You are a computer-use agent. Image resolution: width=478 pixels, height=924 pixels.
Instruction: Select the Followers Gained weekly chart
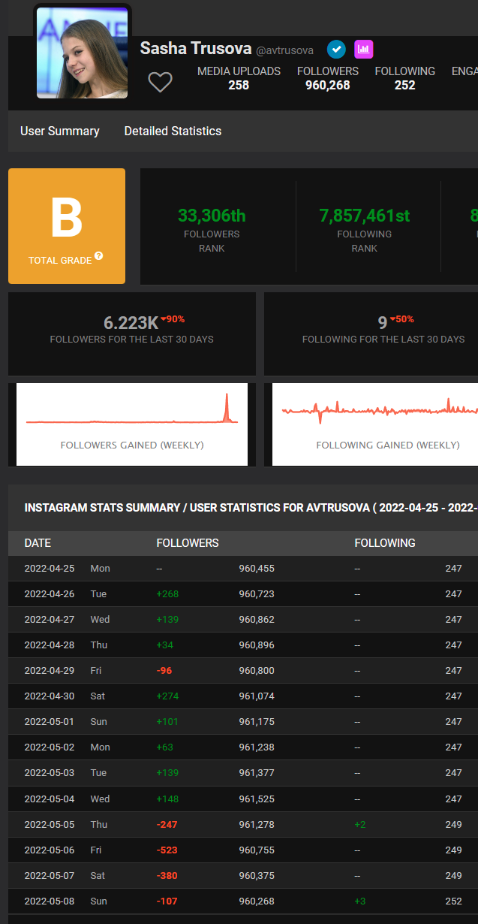pos(132,424)
